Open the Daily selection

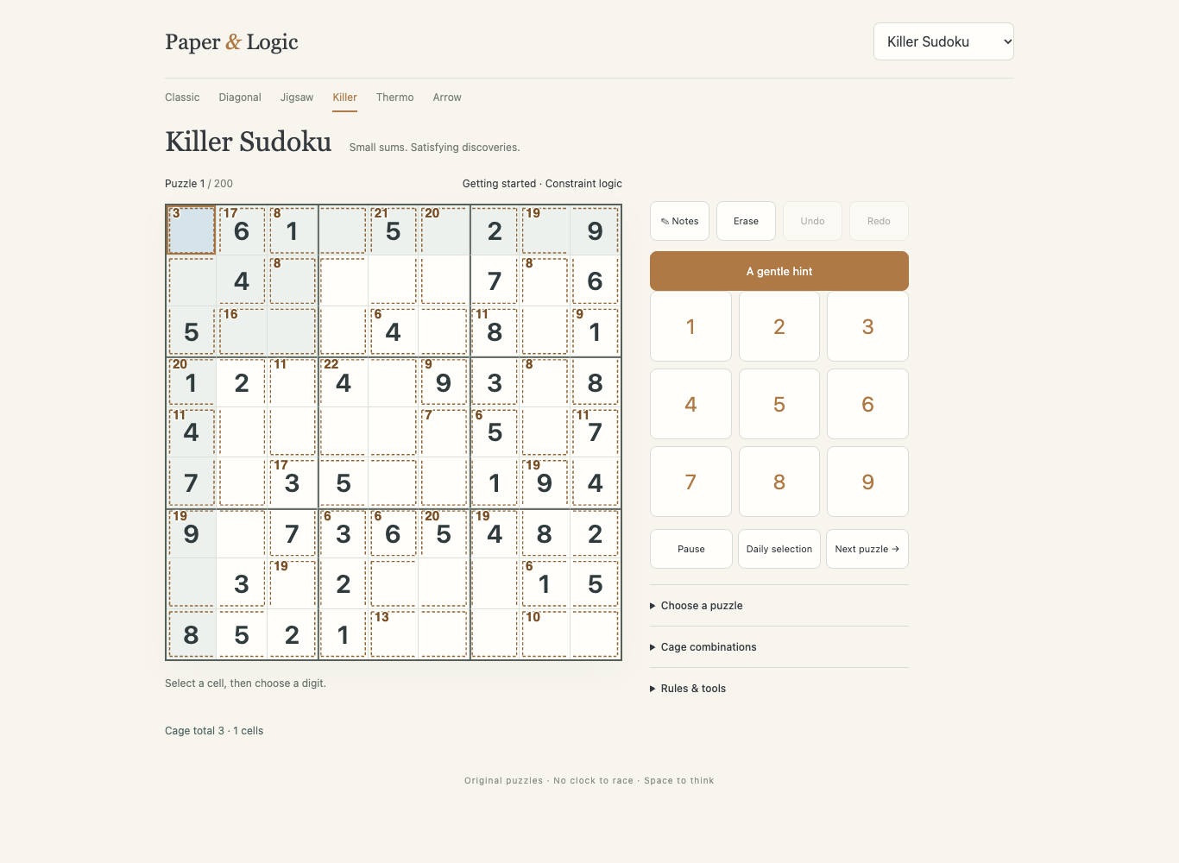[779, 549]
